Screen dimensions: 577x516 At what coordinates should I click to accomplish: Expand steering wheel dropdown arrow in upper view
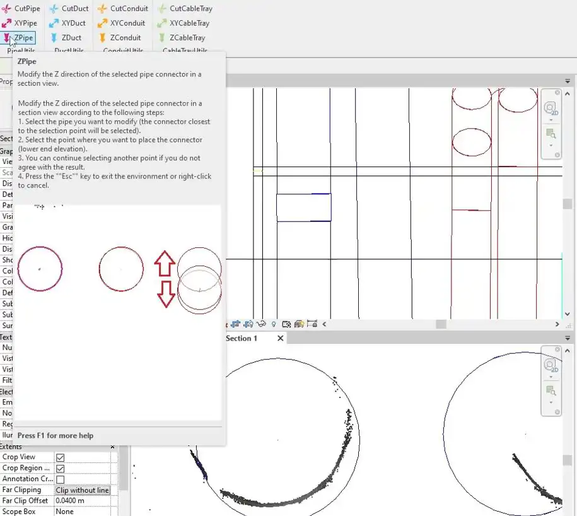[x=551, y=120]
